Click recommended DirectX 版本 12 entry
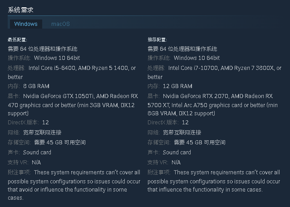The image size is (290, 207). (168, 122)
